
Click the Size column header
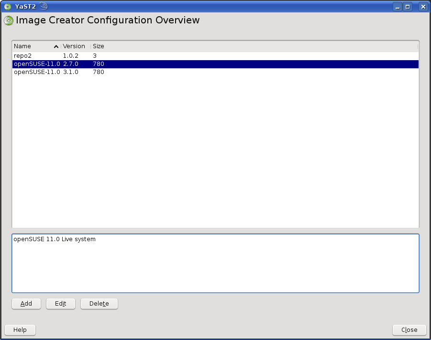[x=98, y=46]
